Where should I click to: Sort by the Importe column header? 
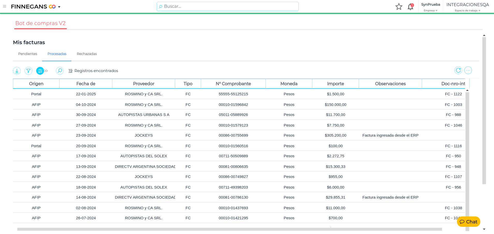point(335,84)
